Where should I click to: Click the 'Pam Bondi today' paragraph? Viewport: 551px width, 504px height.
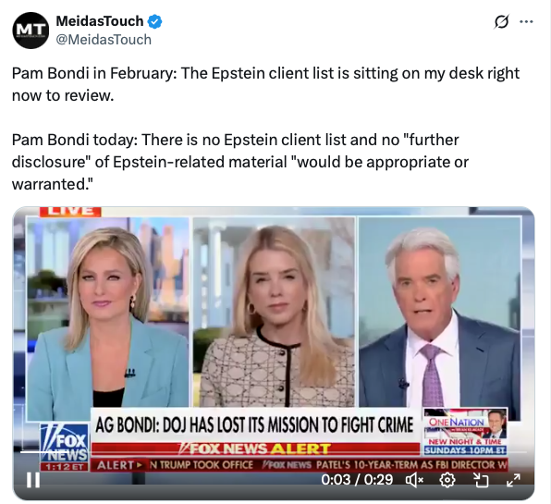240,162
